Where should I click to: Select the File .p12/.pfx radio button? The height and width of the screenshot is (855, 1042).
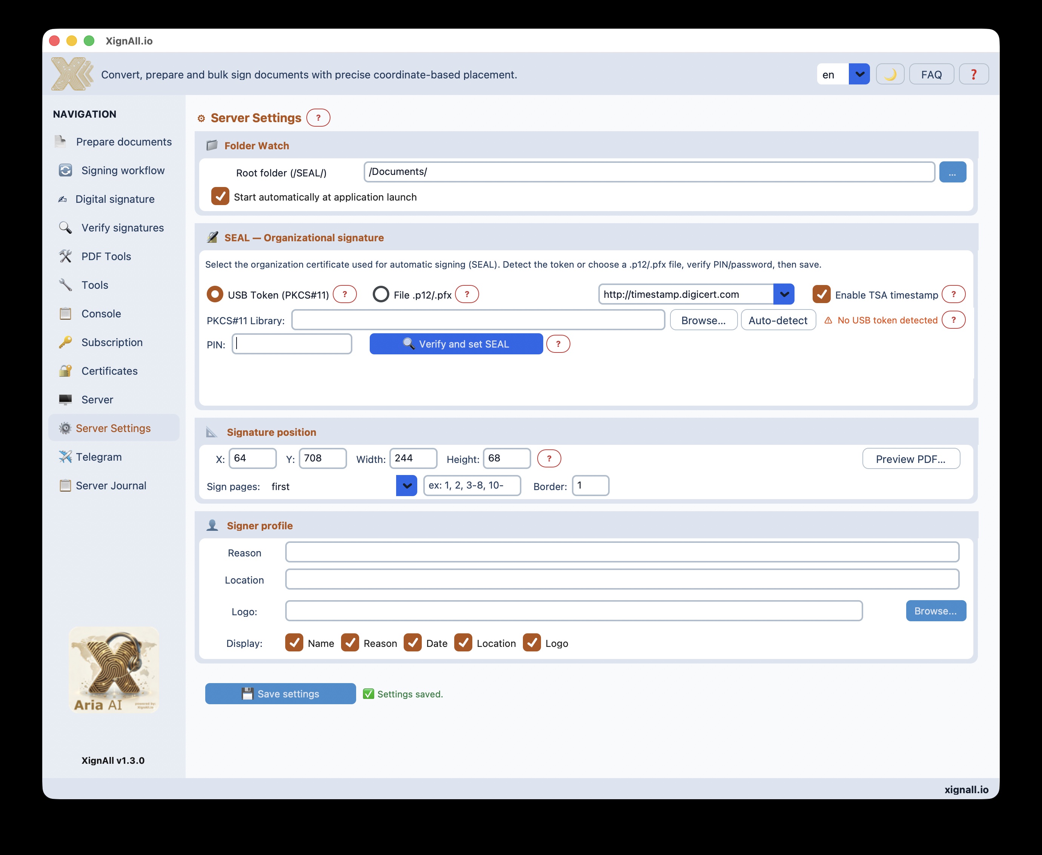(x=381, y=294)
